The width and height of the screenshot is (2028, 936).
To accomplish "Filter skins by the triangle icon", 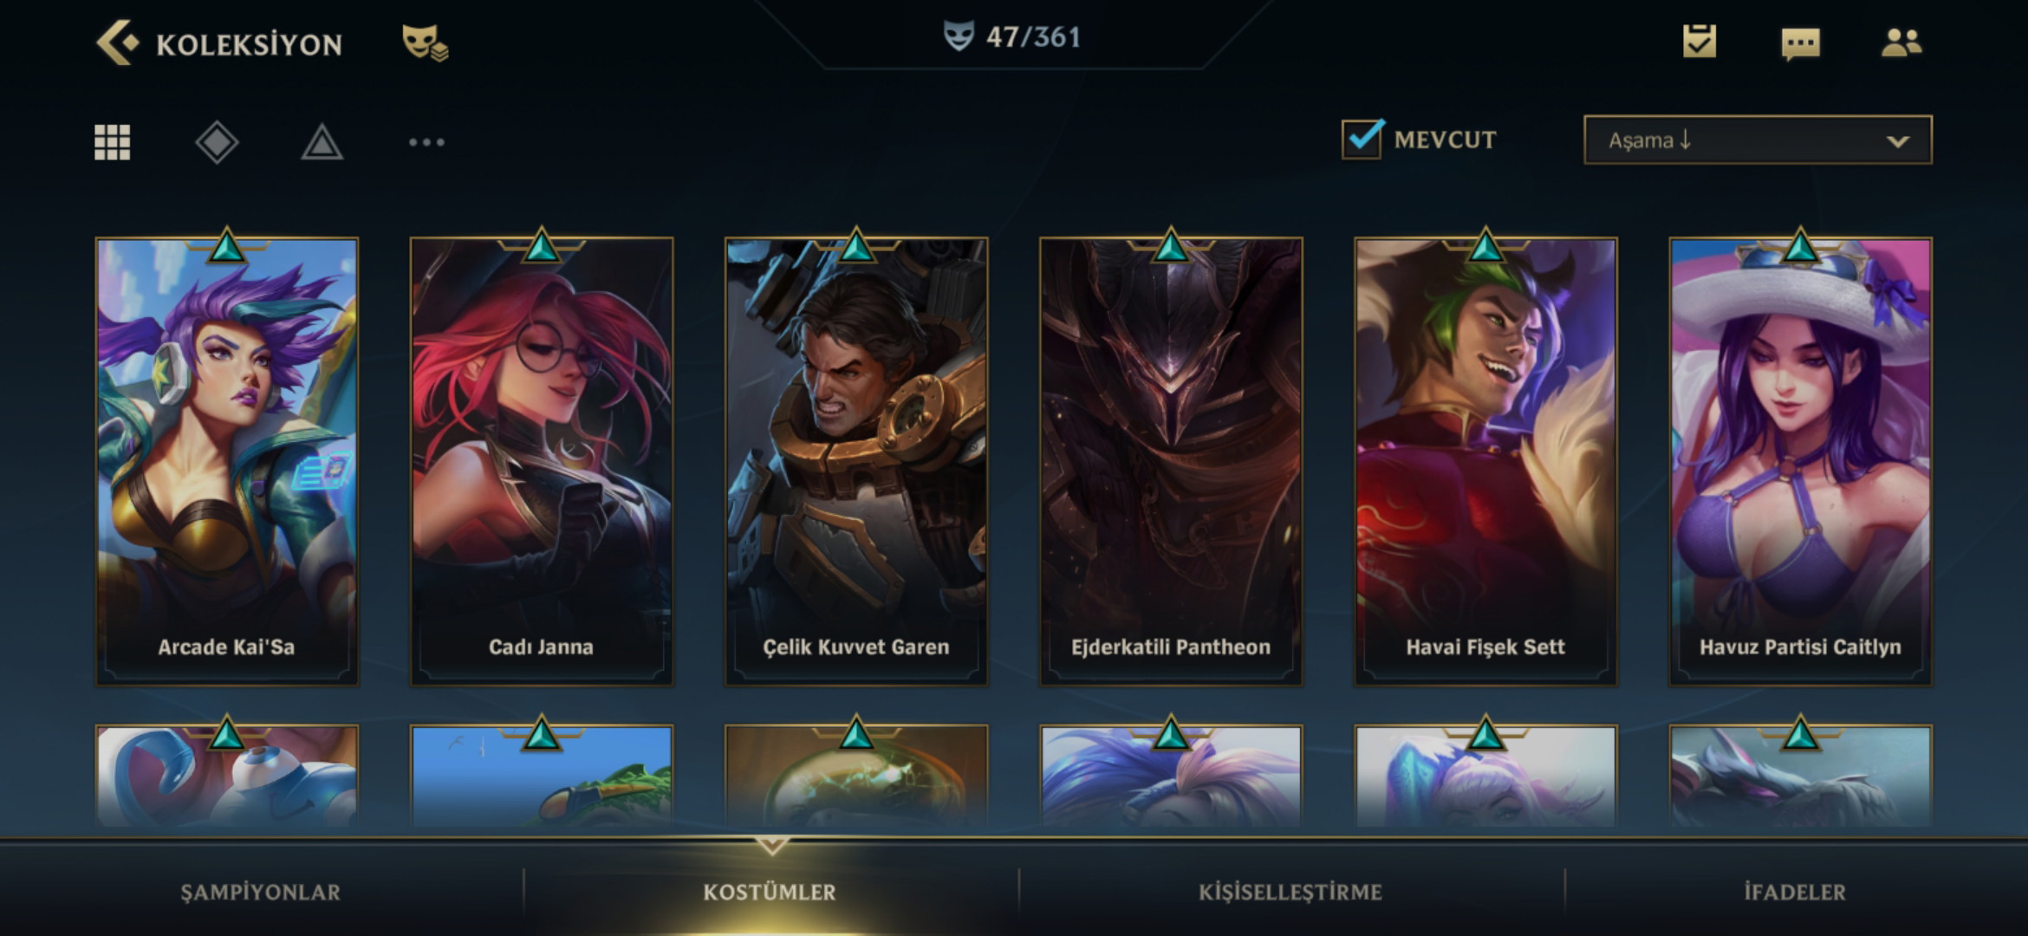I will point(322,142).
